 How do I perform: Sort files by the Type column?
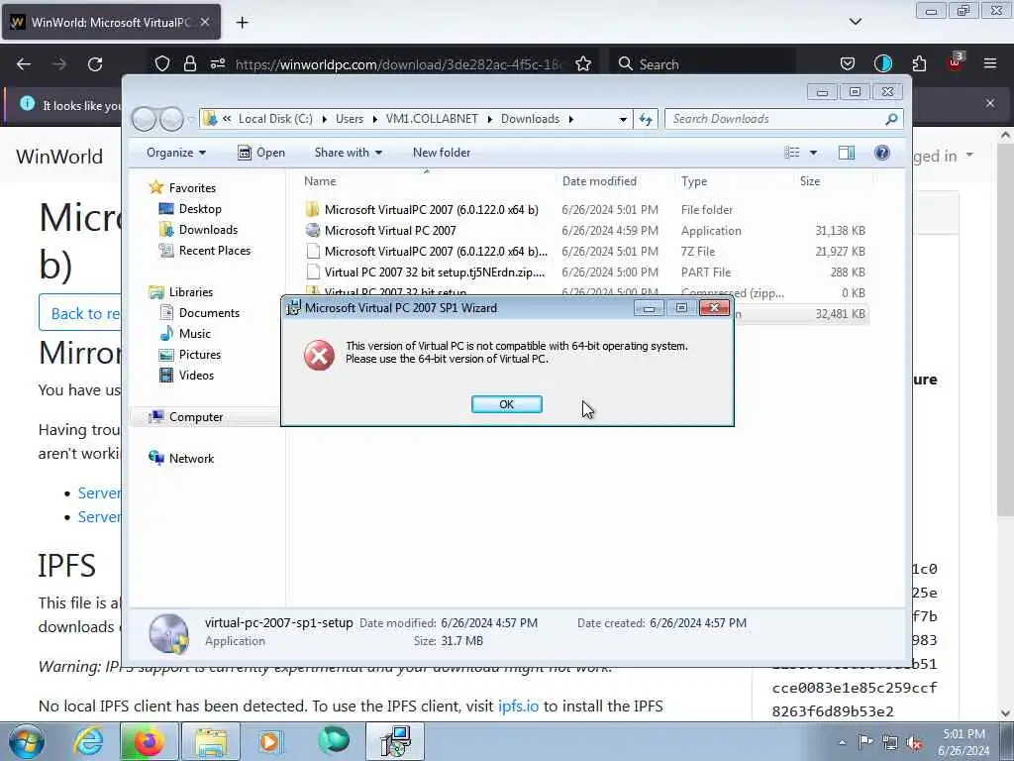pos(694,181)
